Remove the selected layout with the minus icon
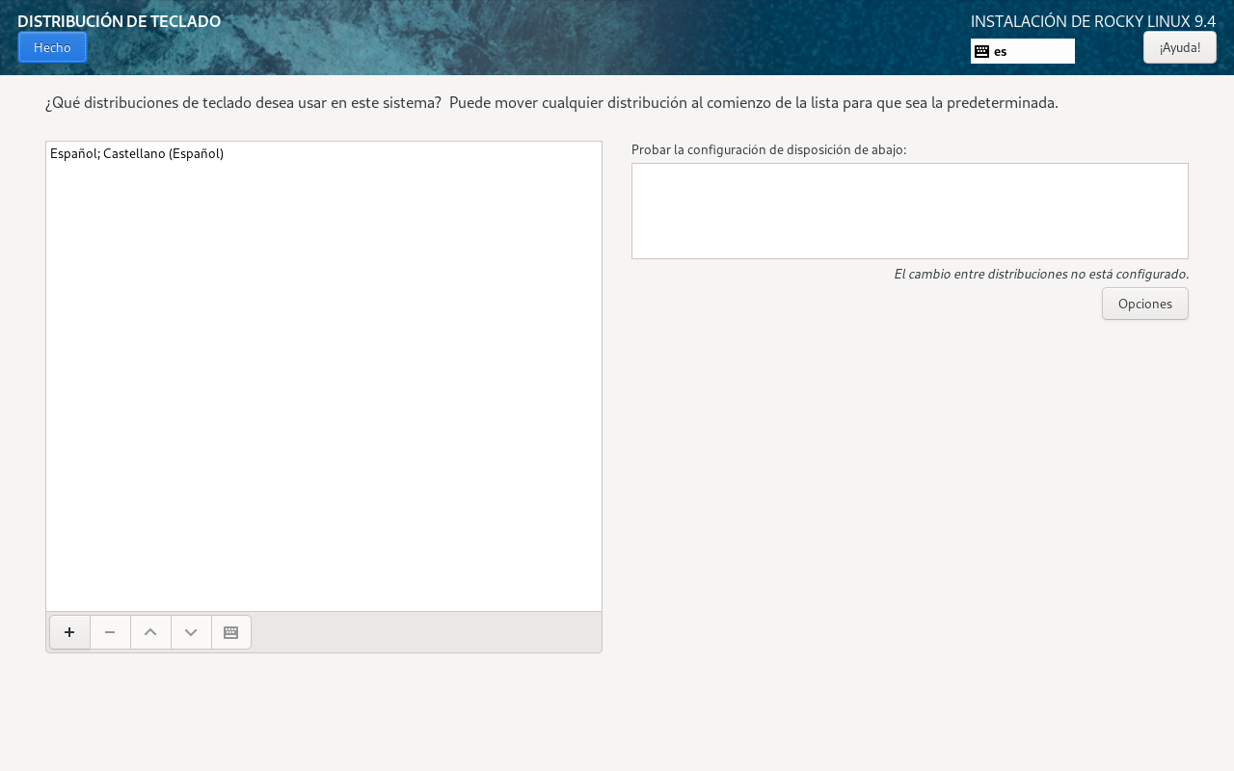This screenshot has width=1234, height=771. [110, 632]
